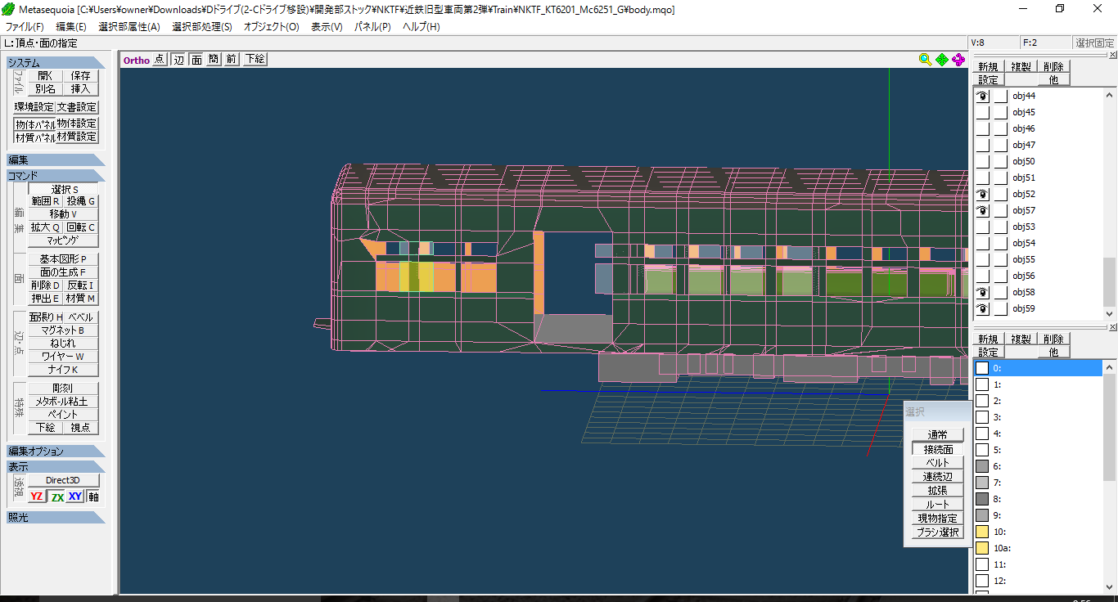Image resolution: width=1118 pixels, height=602 pixels.
Task: Open the オブジェクト(O) menu
Action: tap(272, 27)
